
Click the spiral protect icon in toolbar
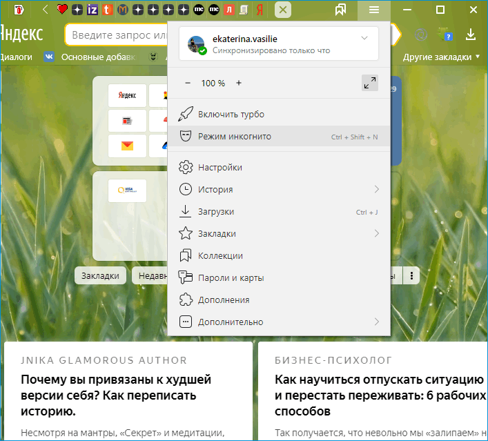pos(421,35)
